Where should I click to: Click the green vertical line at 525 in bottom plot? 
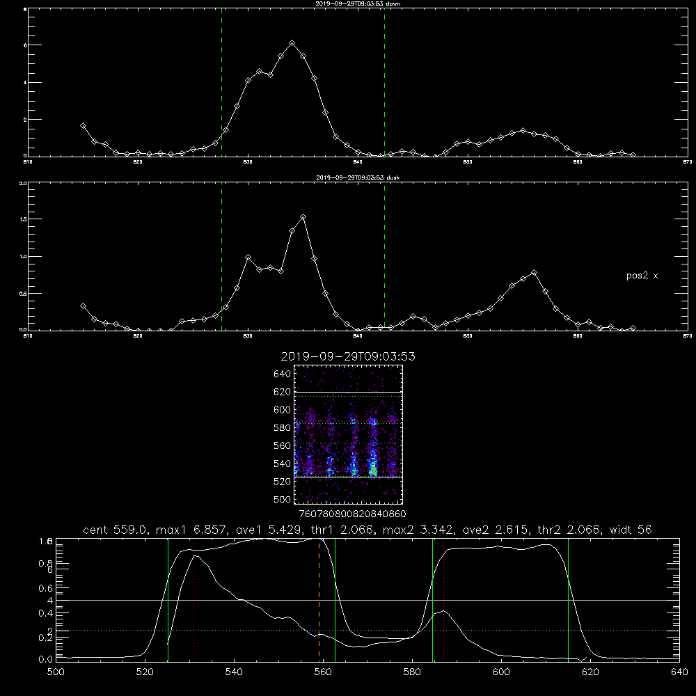pos(168,600)
